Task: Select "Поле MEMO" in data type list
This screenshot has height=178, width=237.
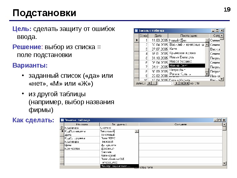Action: (x=119, y=138)
